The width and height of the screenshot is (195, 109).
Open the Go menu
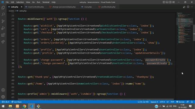33,2
